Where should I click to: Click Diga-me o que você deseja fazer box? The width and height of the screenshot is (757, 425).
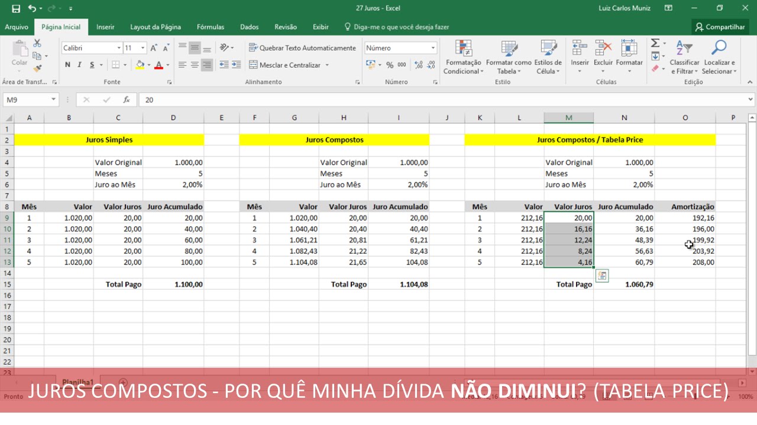click(x=396, y=27)
